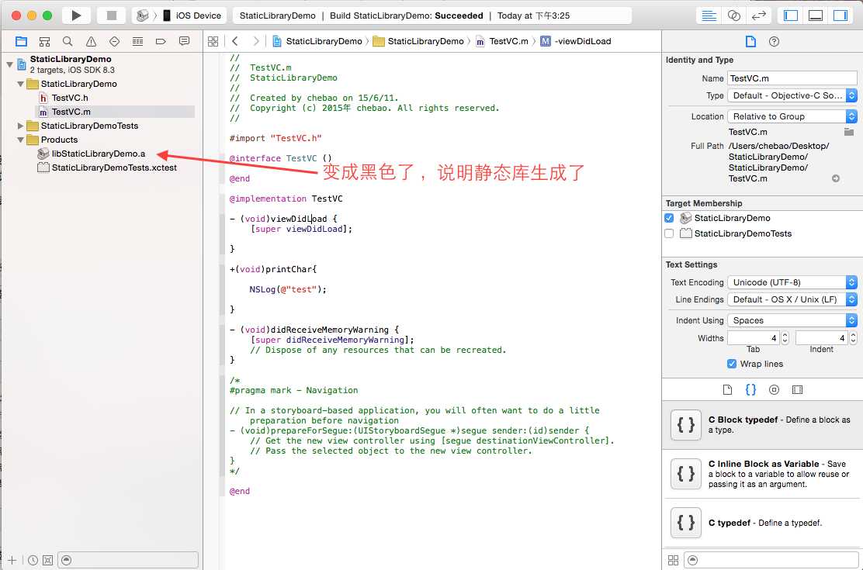Open the Test navigator
Image resolution: width=863 pixels, height=570 pixels.
point(115,41)
